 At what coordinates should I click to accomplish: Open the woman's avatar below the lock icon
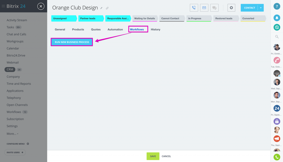pos(277,130)
